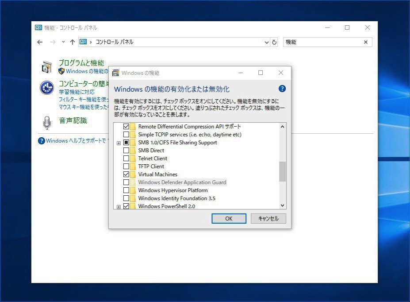This screenshot has height=302, width=410.
Task: Click the Windows の機能 link under Programs
Action: click(87, 71)
